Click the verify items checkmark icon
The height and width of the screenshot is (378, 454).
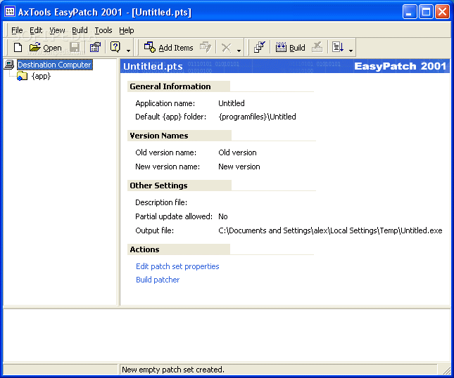260,47
